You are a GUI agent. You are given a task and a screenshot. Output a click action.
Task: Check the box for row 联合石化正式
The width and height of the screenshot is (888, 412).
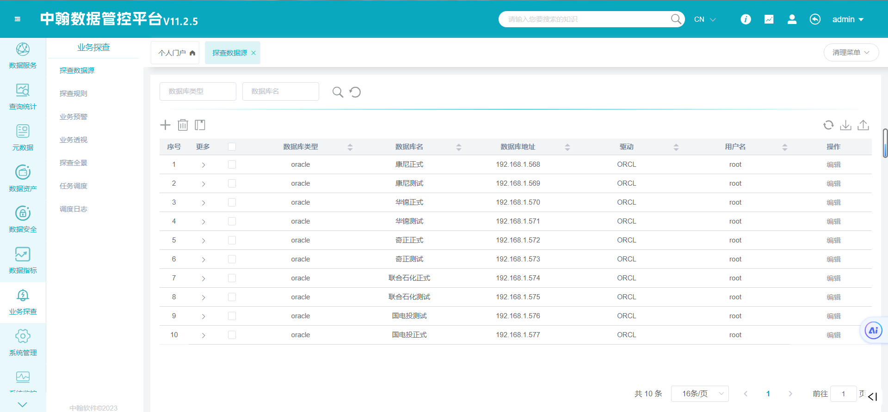tap(232, 278)
